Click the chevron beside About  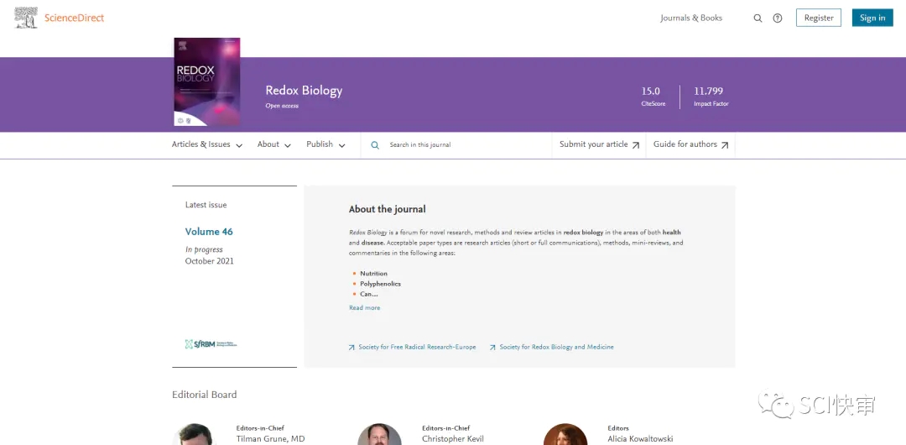(288, 145)
